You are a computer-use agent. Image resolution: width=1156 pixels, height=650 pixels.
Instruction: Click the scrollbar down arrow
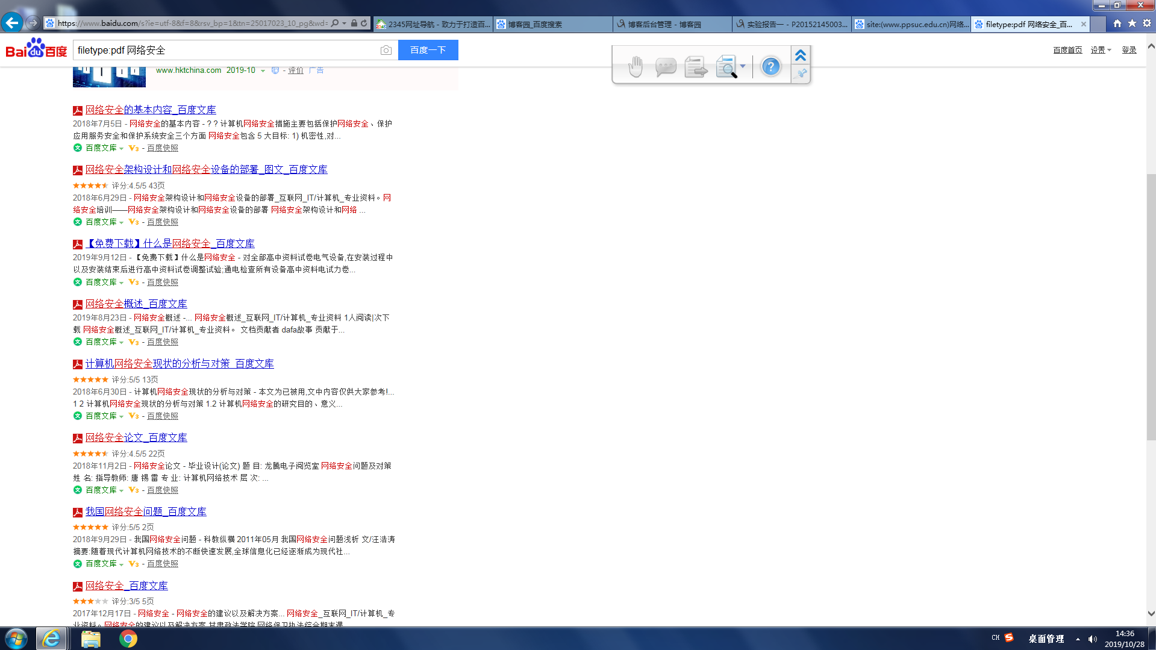pos(1151,614)
